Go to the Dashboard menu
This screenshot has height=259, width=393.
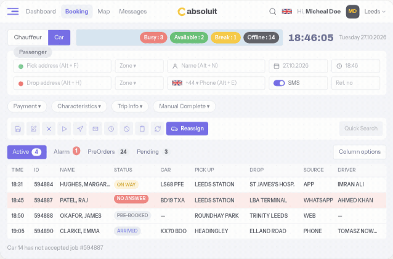coord(41,12)
